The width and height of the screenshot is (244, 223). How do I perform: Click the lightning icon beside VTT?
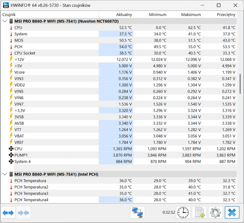tap(11, 130)
